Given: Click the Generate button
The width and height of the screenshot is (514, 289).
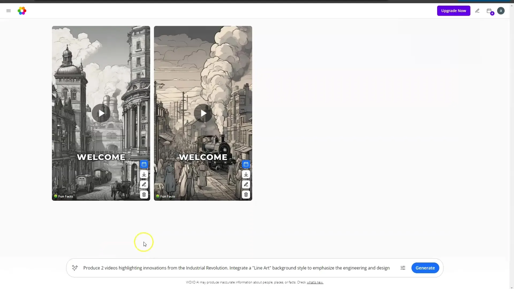Looking at the screenshot, I should tap(425, 268).
